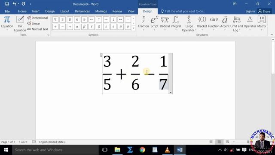The width and height of the screenshot is (275, 155).
Task: Insert the 'therefore' ∴ symbol
Action: coord(128,19)
